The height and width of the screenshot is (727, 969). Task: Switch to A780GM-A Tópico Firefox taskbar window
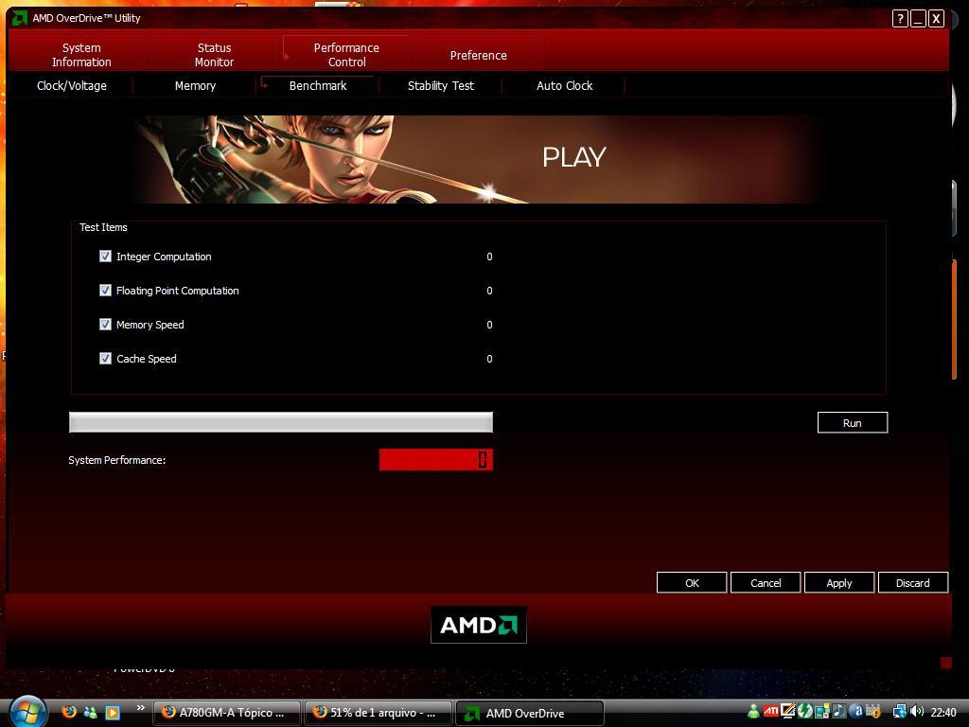(227, 713)
